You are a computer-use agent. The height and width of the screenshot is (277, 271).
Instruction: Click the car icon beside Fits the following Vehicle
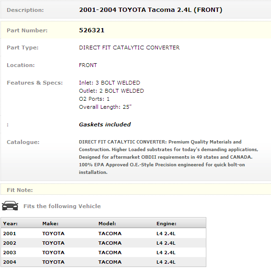10,206
